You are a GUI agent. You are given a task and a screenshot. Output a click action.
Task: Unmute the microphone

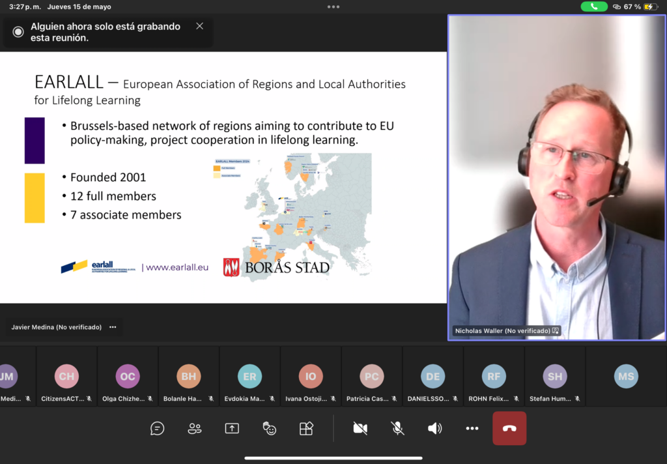397,428
